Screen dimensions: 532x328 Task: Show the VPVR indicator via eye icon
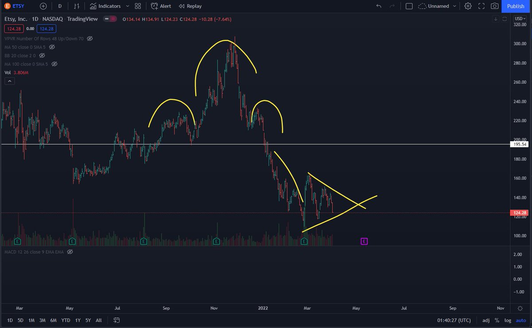[90, 39]
